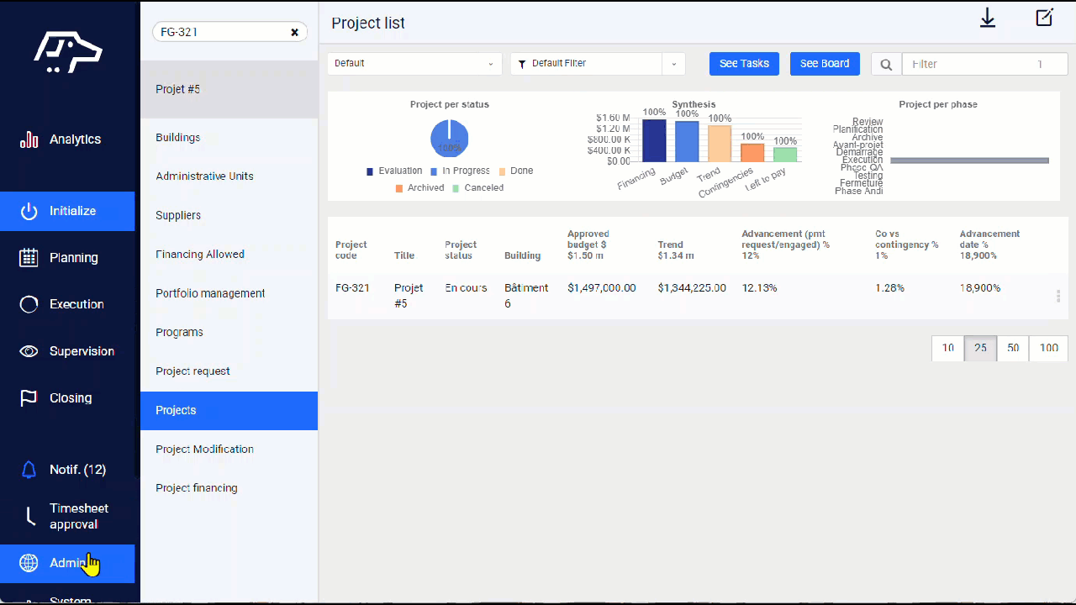Click the Analytics bar chart icon

tap(29, 139)
